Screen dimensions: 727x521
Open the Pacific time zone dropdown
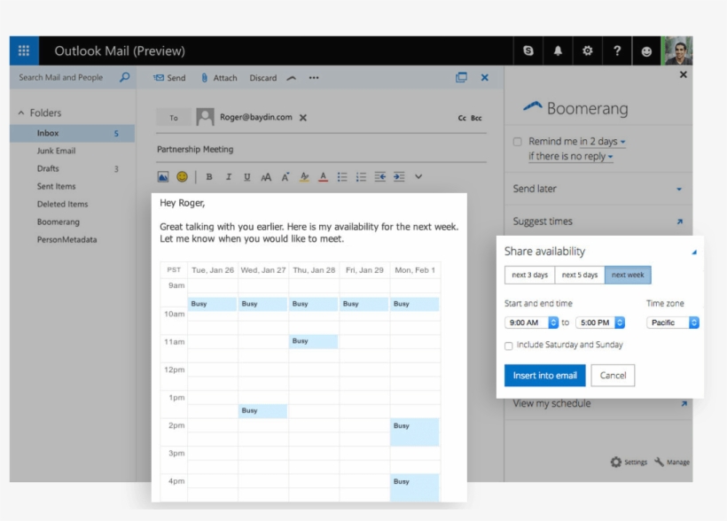tap(672, 323)
